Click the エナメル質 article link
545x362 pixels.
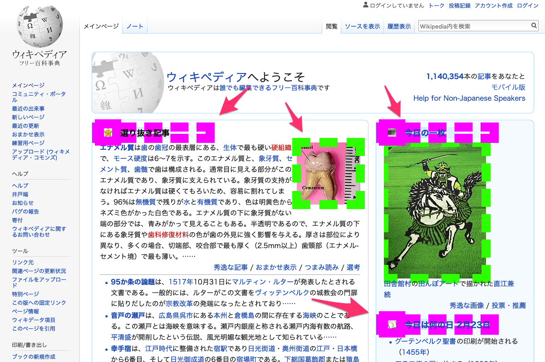(117, 147)
